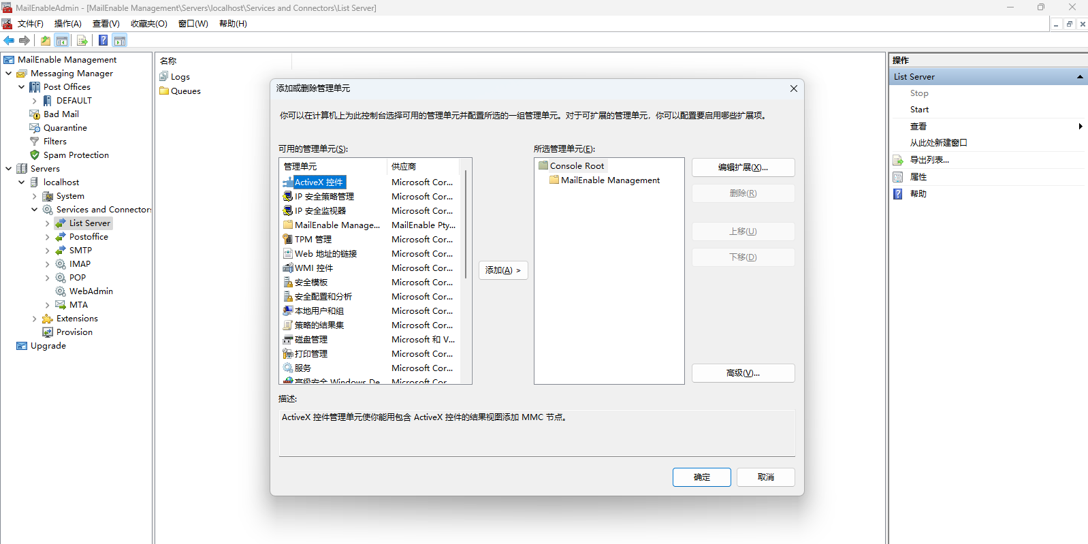Open the 窗口(W) menu
The height and width of the screenshot is (544, 1088).
point(193,24)
